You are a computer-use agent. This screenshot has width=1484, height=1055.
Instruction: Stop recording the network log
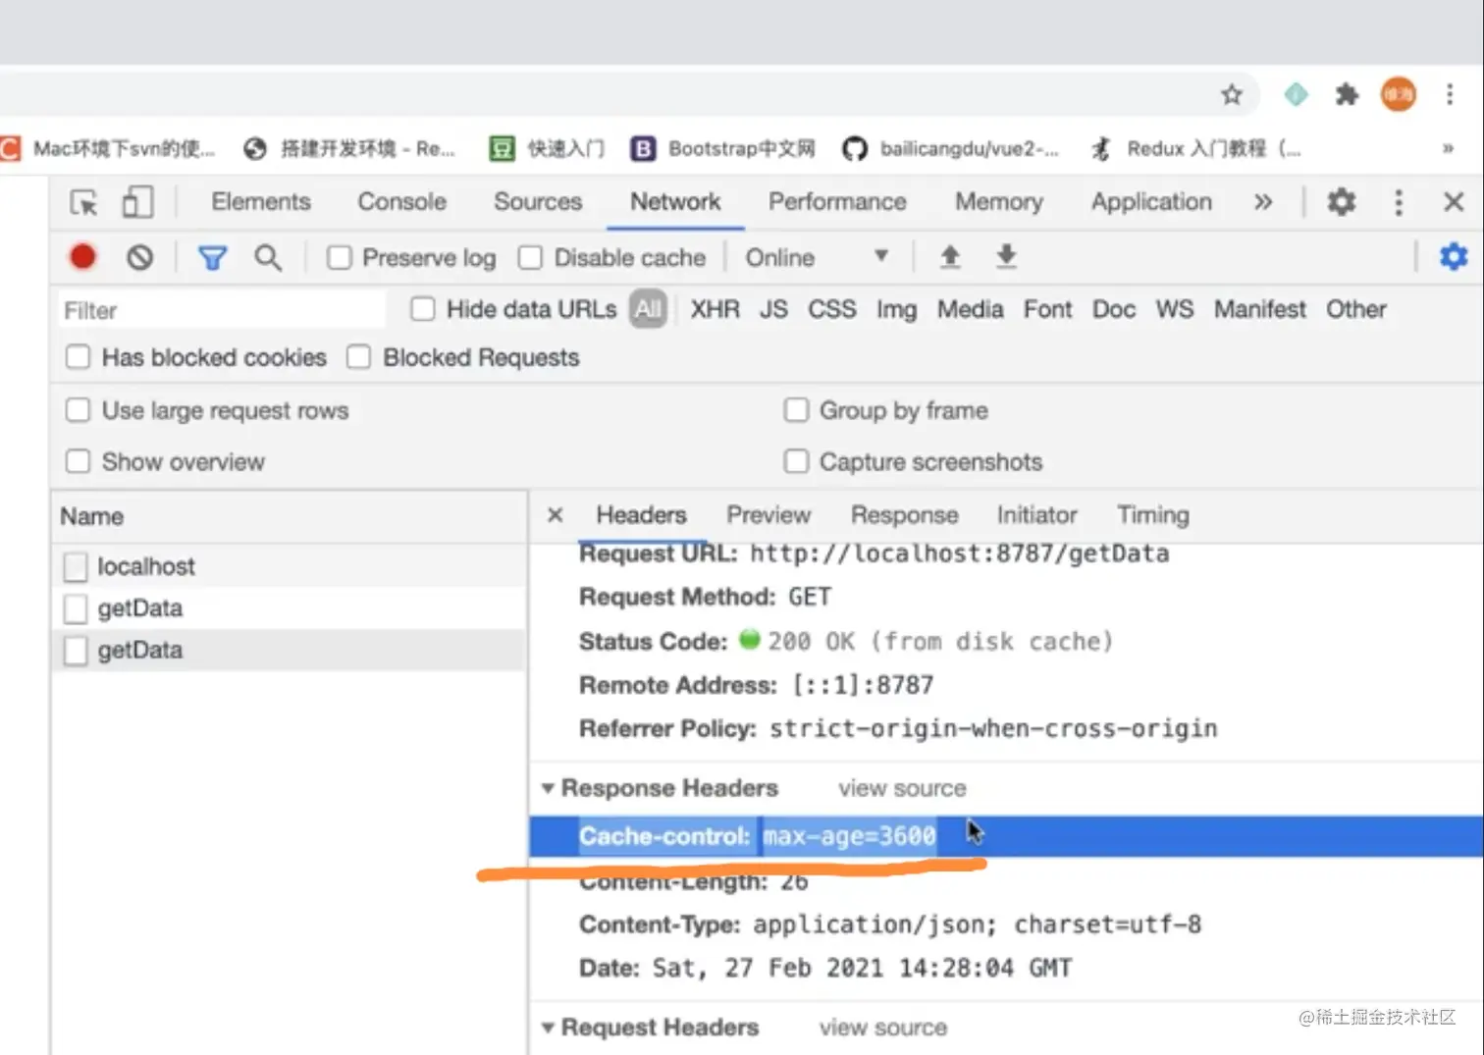[x=82, y=257]
